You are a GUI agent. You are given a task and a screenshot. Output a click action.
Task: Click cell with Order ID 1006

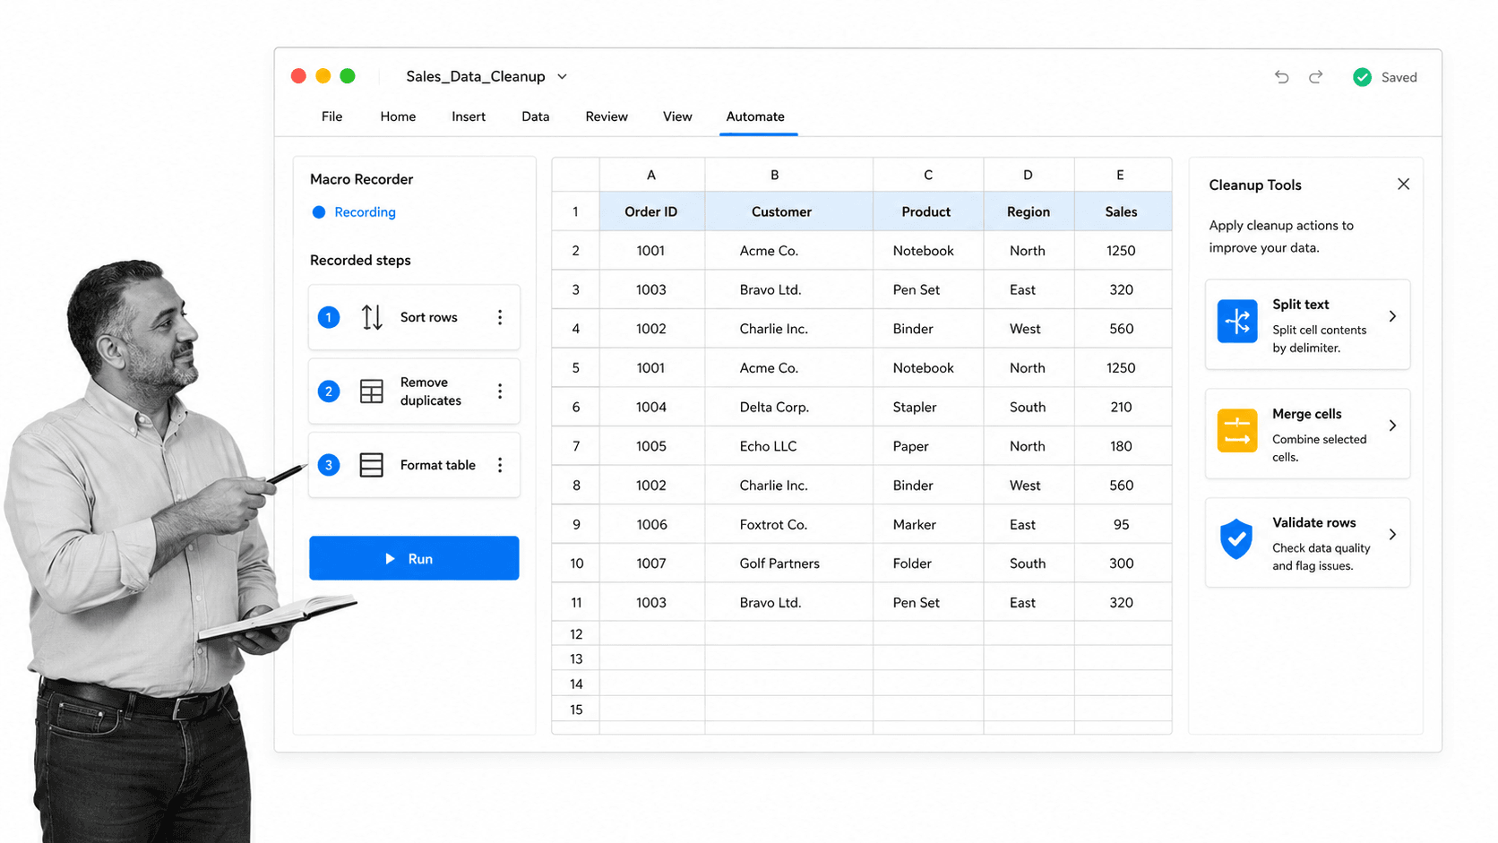pos(651,524)
